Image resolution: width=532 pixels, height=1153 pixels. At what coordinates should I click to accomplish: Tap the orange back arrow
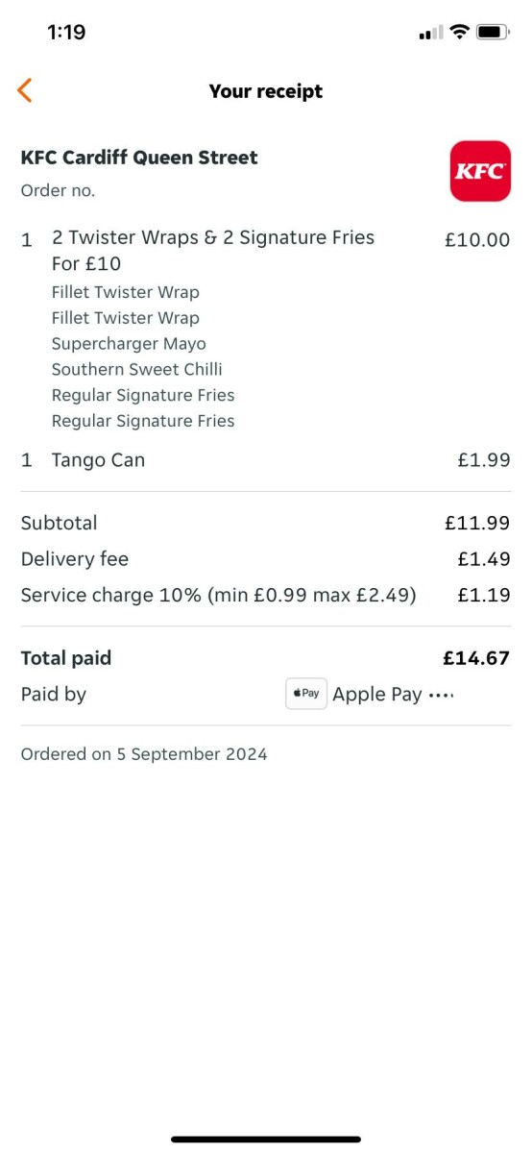25,90
